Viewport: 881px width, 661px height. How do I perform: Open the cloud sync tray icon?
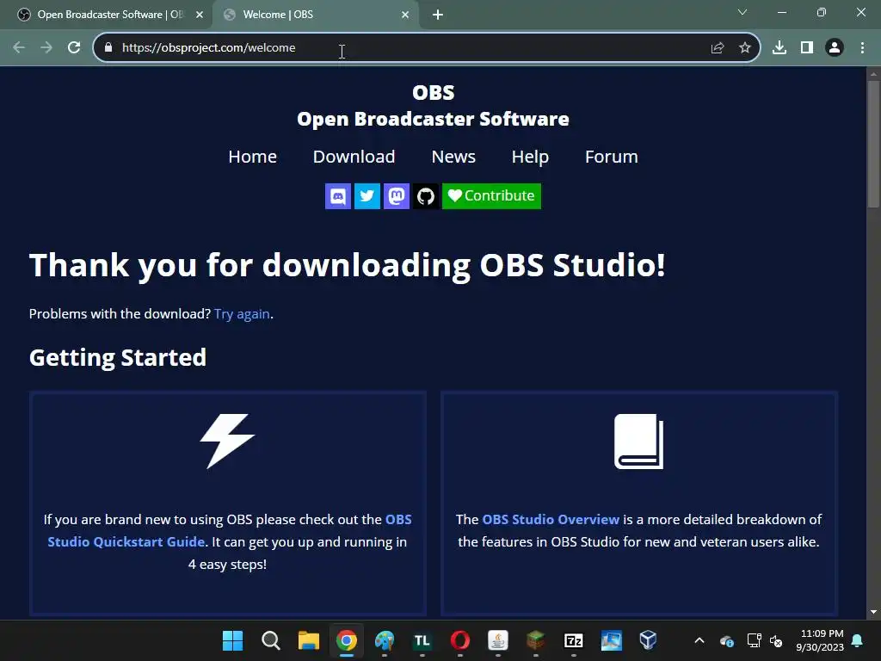(726, 640)
